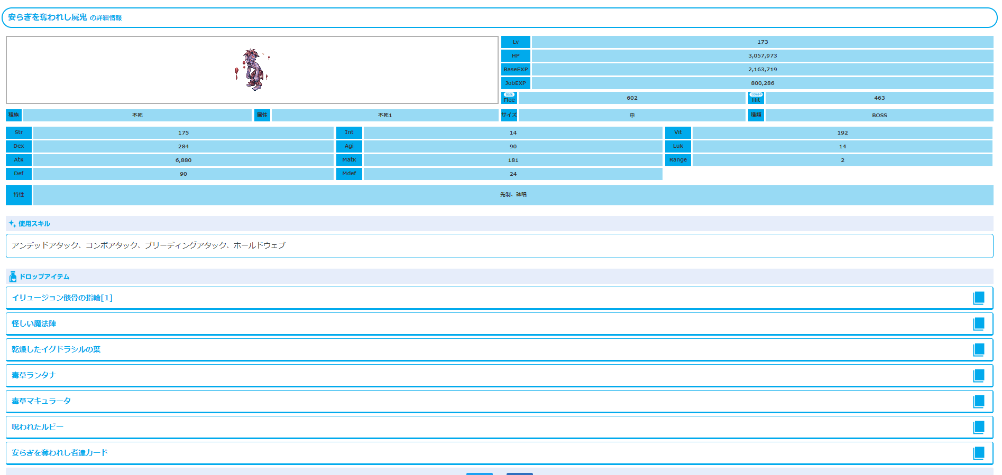Click the skill list text box

499,246
